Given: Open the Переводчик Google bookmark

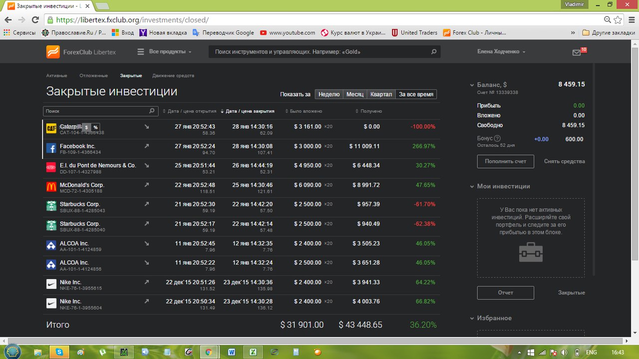Looking at the screenshot, I should pos(224,33).
